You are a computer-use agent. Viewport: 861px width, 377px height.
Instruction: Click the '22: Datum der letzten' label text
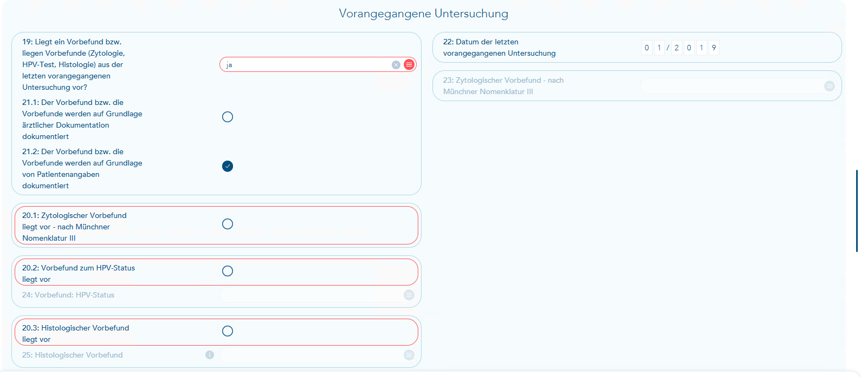480,42
